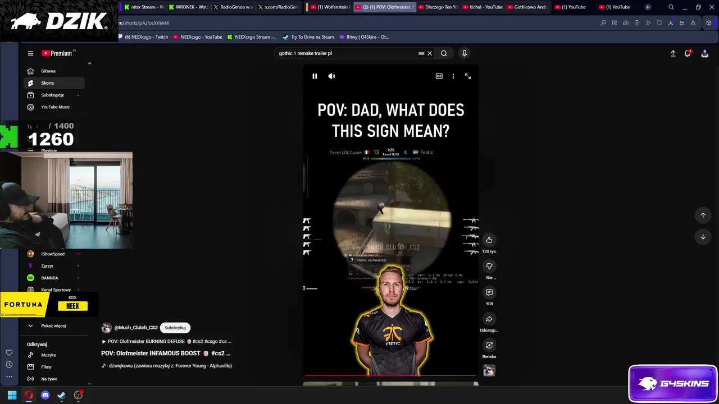The image size is (719, 404).
Task: Start voice search with the microphone
Action: click(x=464, y=53)
